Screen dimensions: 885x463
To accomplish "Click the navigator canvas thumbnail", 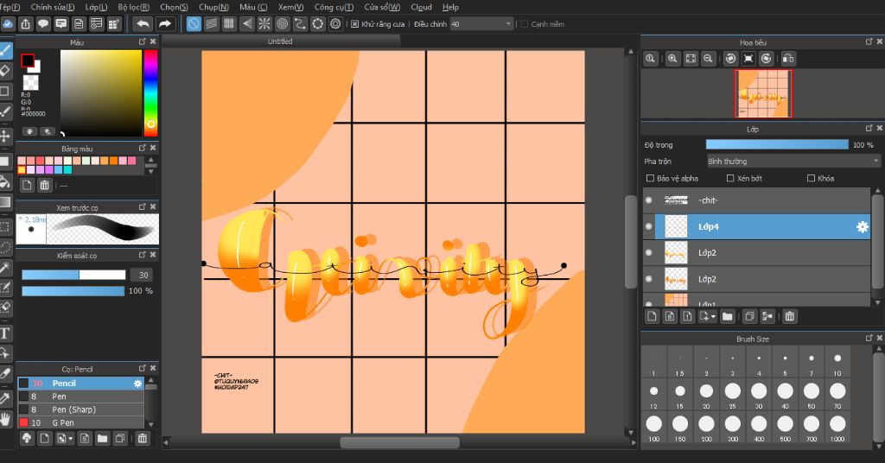I will 763,93.
